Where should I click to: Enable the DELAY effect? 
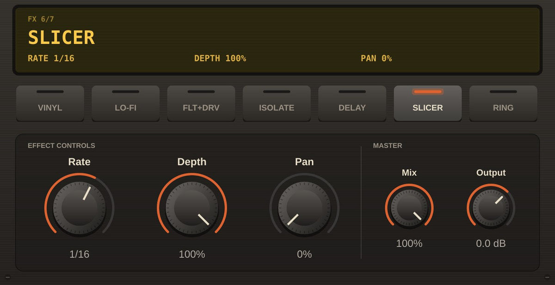coord(352,103)
